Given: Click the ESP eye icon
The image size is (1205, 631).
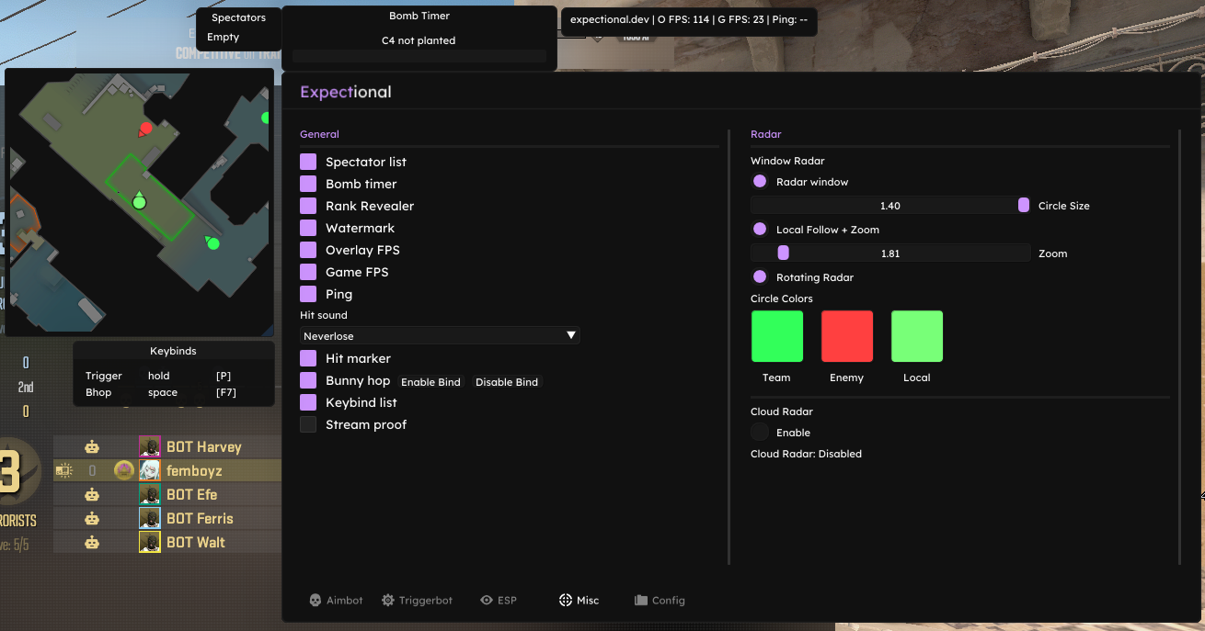Looking at the screenshot, I should tap(487, 600).
